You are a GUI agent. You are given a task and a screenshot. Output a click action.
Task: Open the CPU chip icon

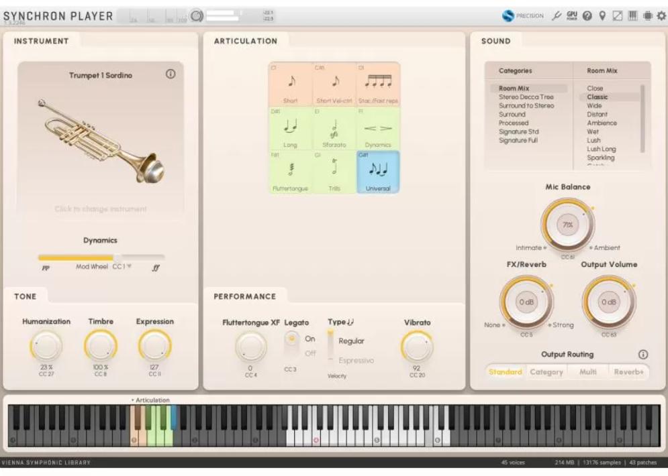pos(648,16)
